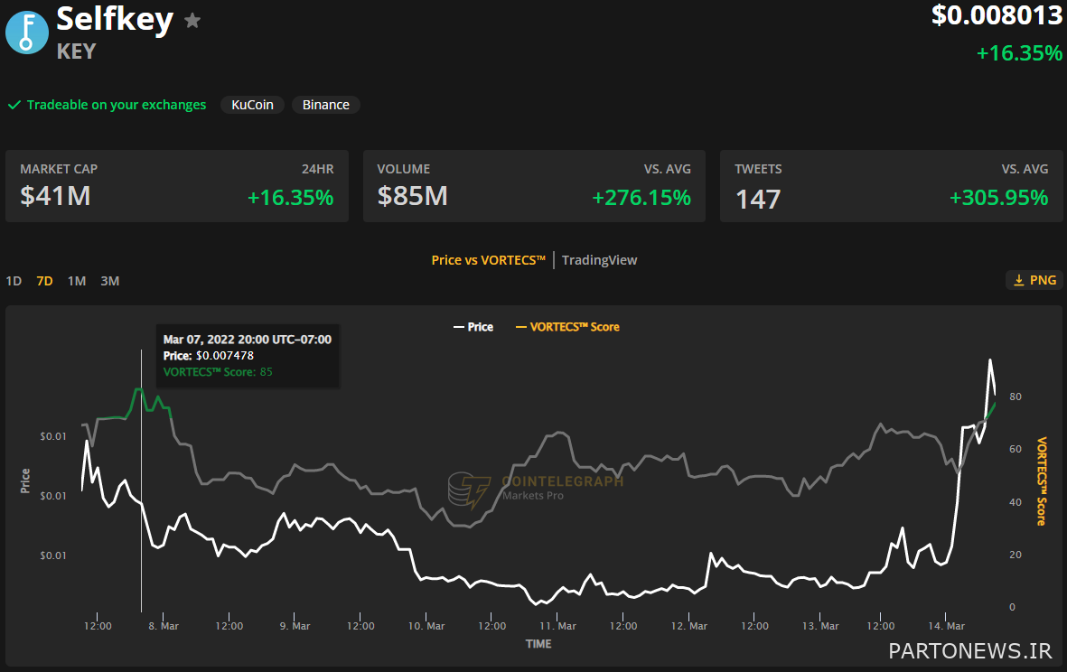This screenshot has height=672, width=1067.
Task: Click the tooltip price $0.007478
Action: (225, 356)
